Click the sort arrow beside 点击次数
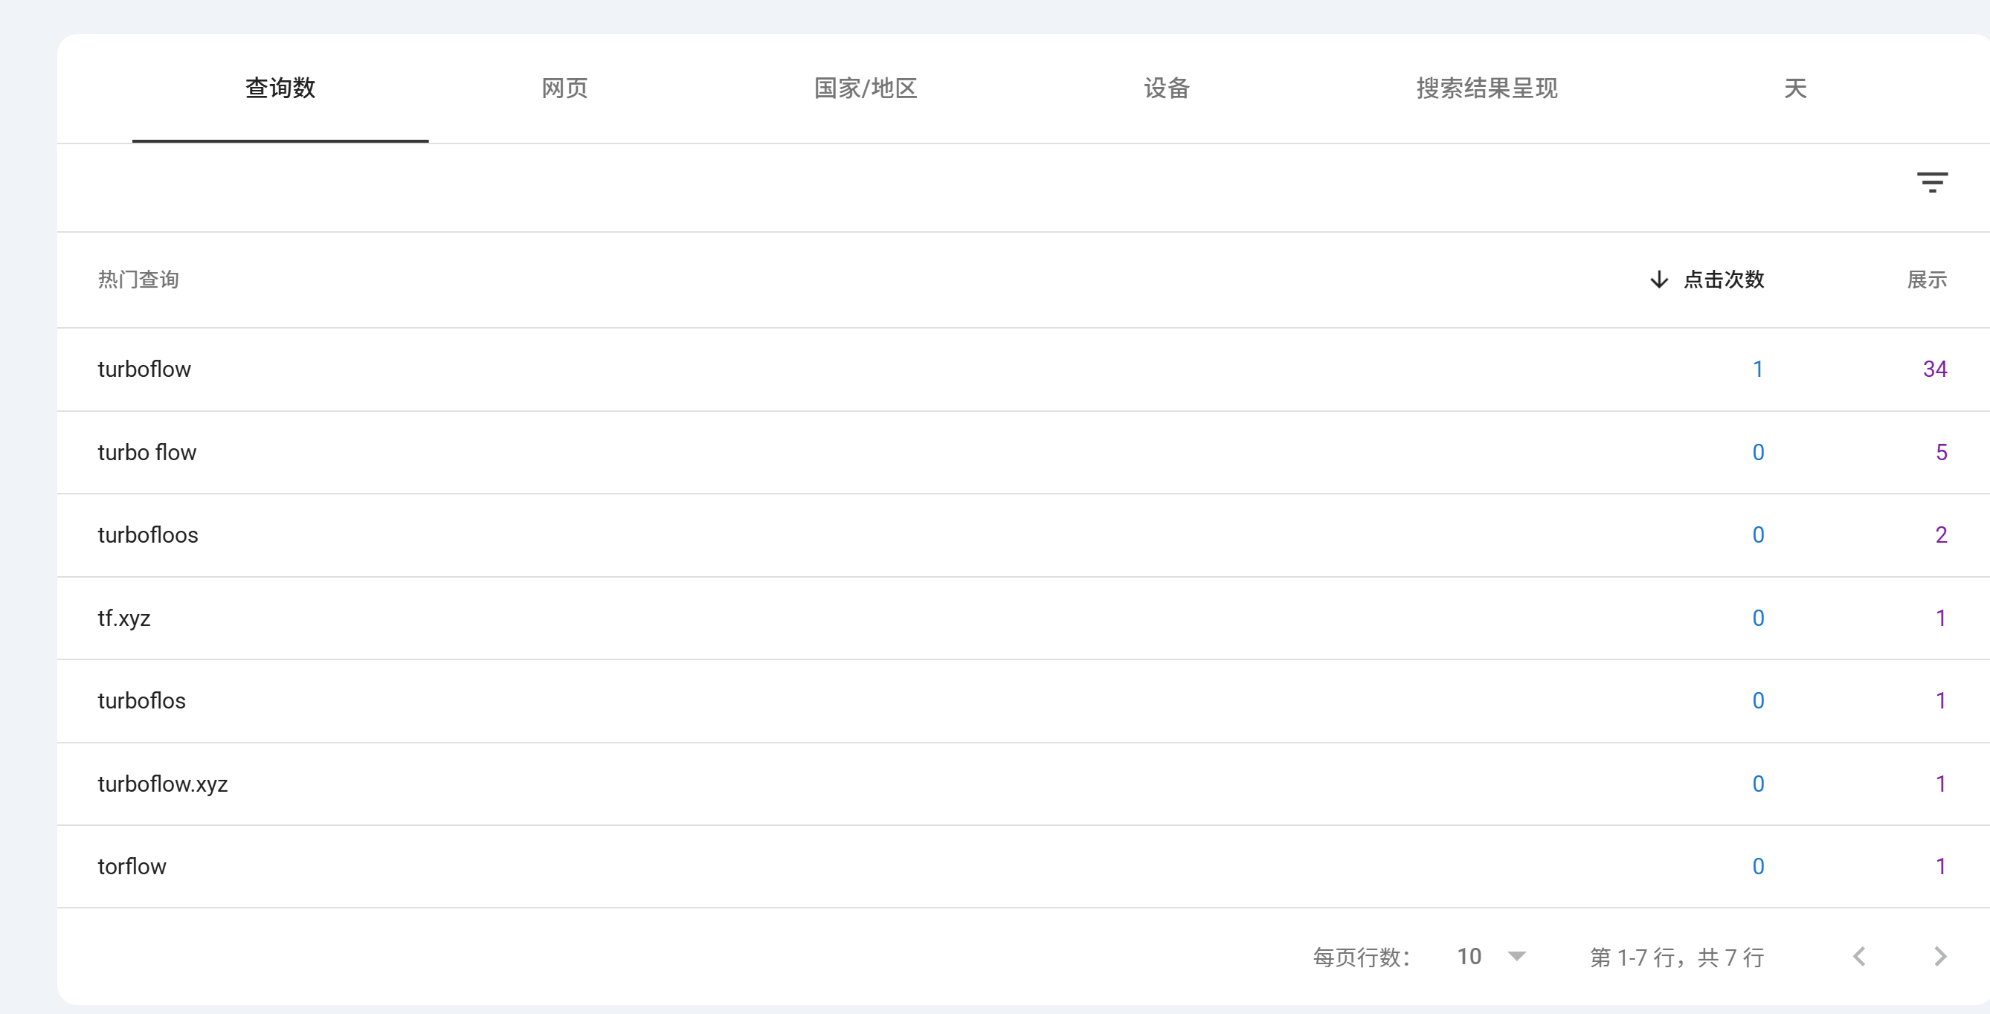The height and width of the screenshot is (1014, 1990). (x=1658, y=279)
